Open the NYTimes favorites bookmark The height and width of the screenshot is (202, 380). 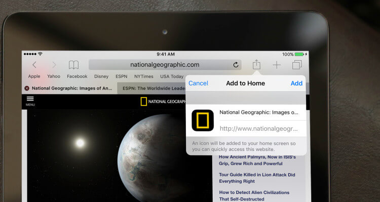[x=143, y=76]
